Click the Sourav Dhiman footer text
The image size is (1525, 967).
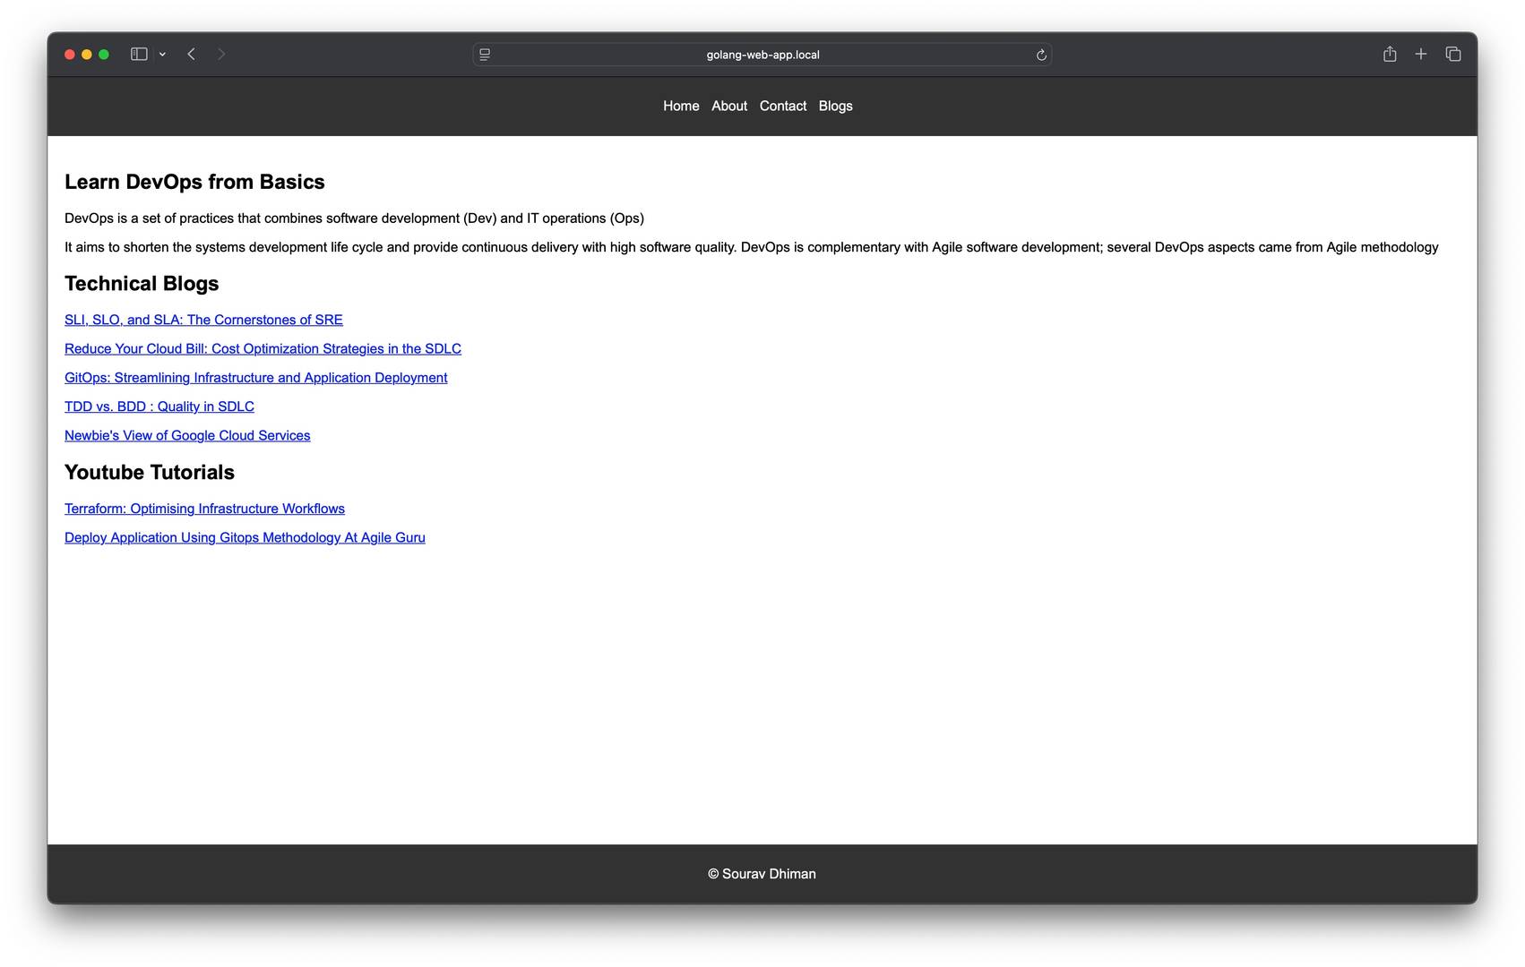pos(762,874)
